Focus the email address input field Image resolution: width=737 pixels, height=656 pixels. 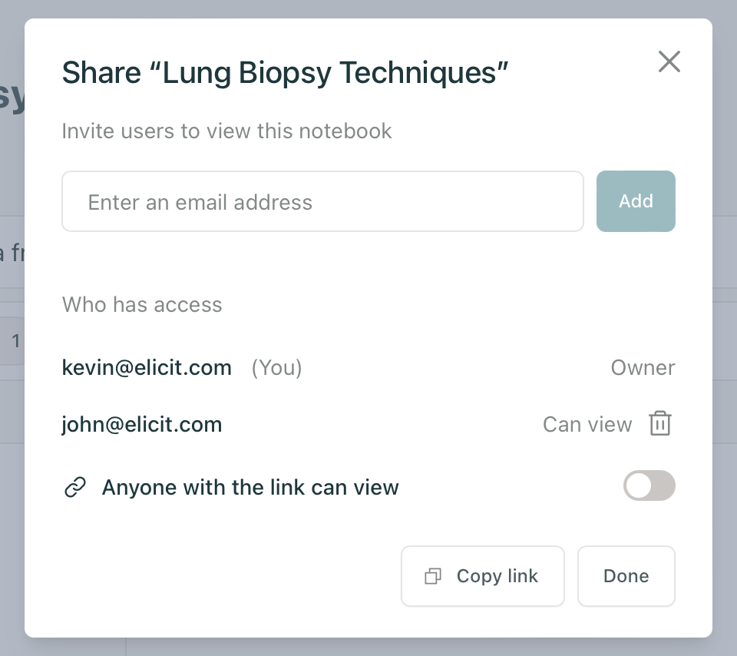(322, 201)
